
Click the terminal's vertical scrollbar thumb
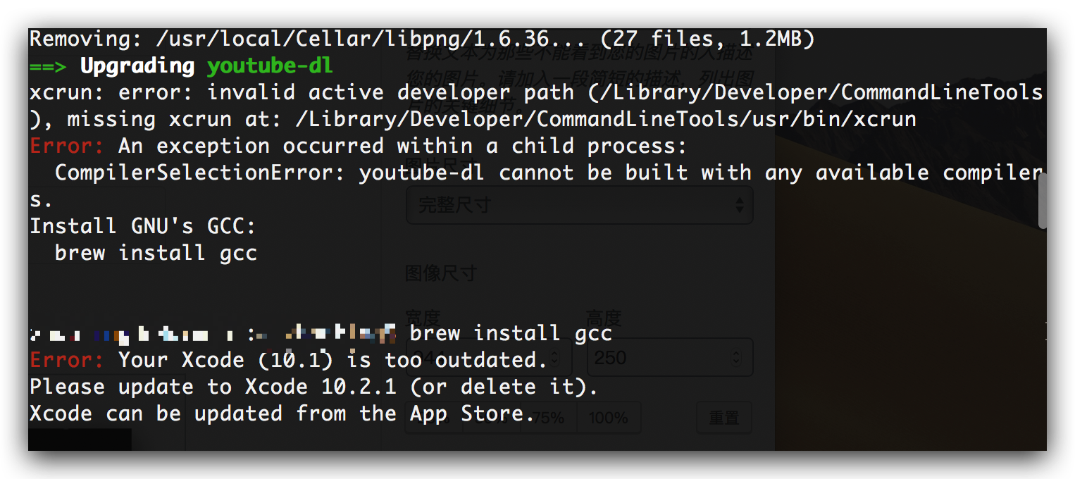1043,201
